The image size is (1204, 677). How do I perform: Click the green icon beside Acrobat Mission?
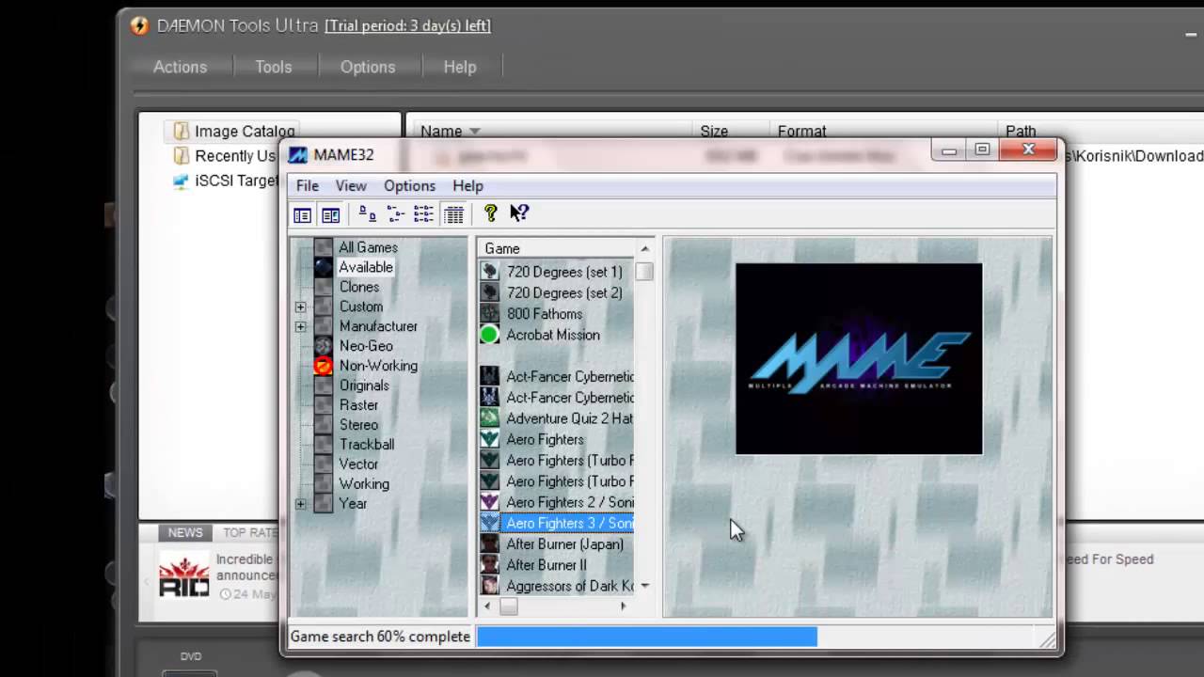(489, 335)
